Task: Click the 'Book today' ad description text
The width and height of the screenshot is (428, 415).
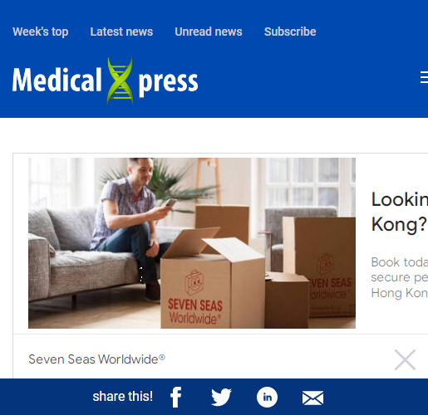Action: [400, 277]
